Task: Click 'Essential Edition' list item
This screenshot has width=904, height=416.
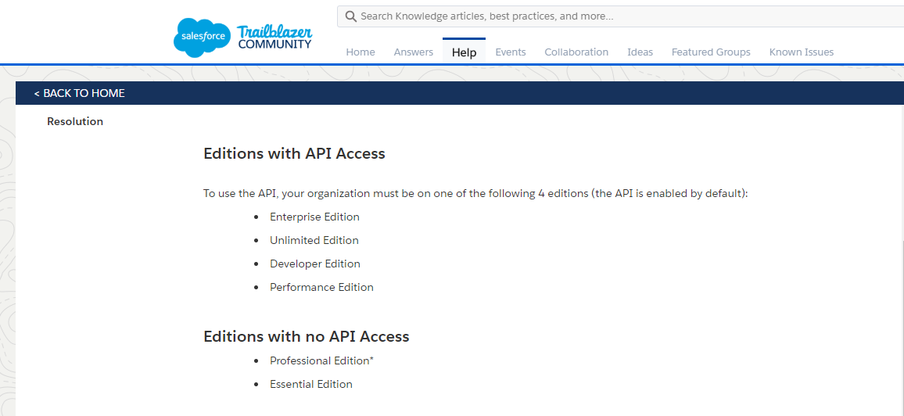Action: [x=310, y=384]
